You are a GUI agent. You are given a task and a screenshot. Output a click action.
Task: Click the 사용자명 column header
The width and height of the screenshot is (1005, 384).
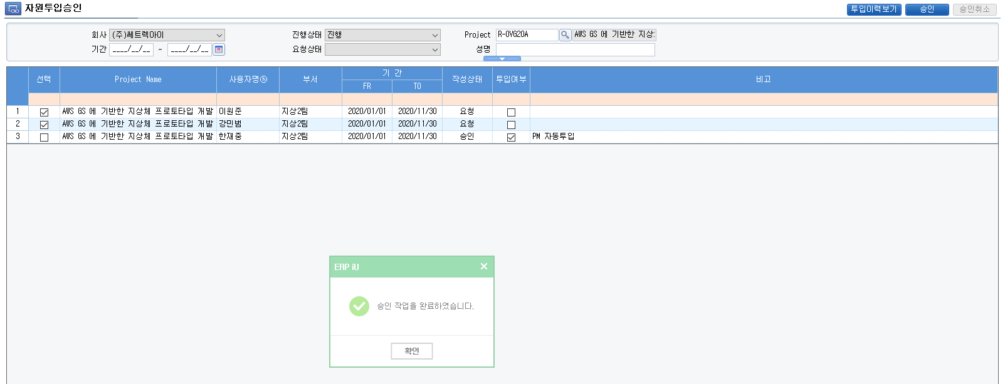pyautogui.click(x=248, y=80)
